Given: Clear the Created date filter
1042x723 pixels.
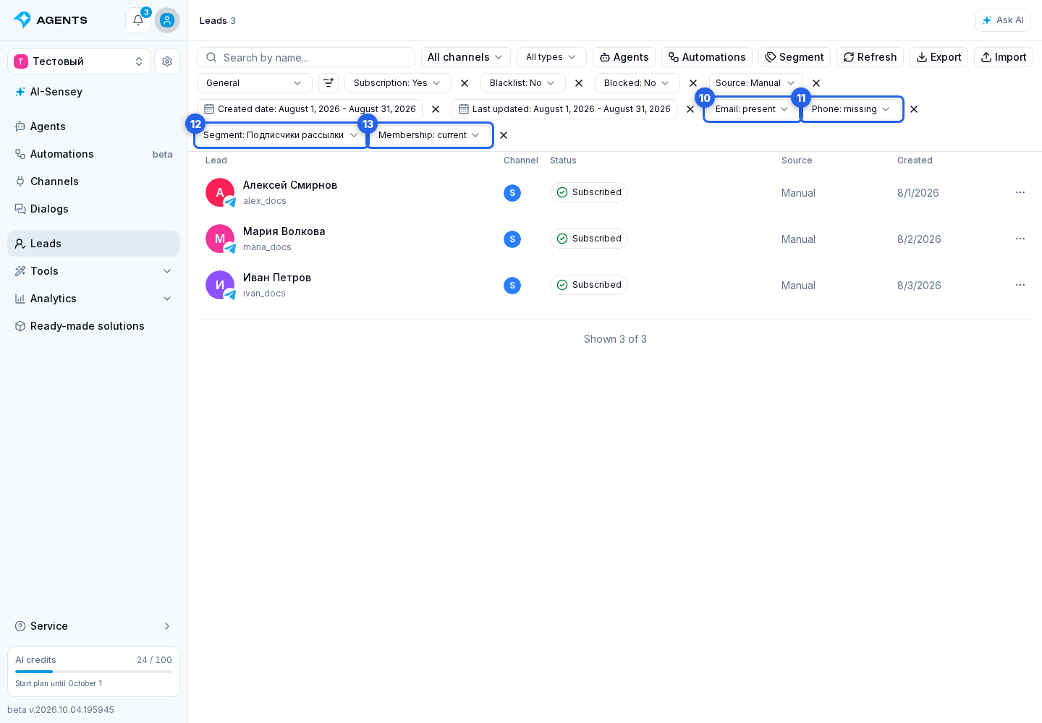Looking at the screenshot, I should 436,109.
